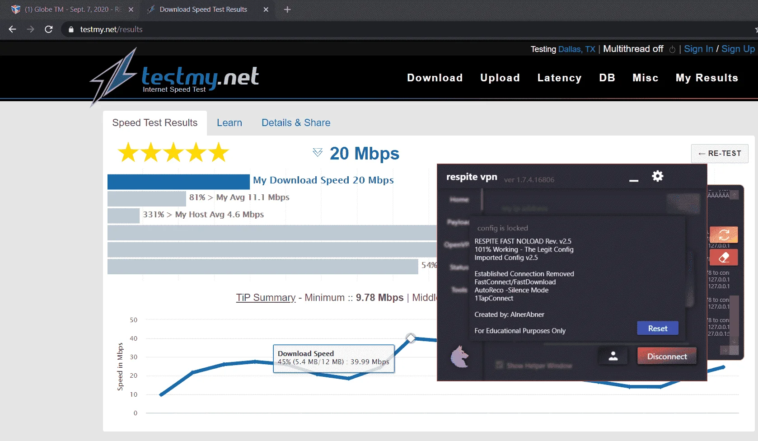Select Home in the respite vpn sidebar
This screenshot has height=441, width=758.
coord(459,200)
